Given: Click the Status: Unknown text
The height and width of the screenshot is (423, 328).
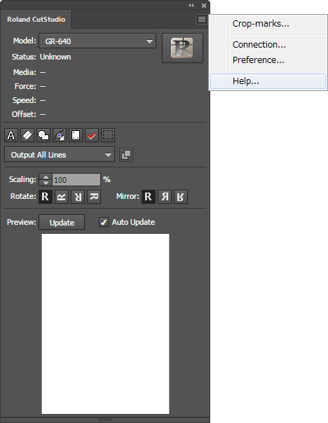Looking at the screenshot, I should point(41,57).
